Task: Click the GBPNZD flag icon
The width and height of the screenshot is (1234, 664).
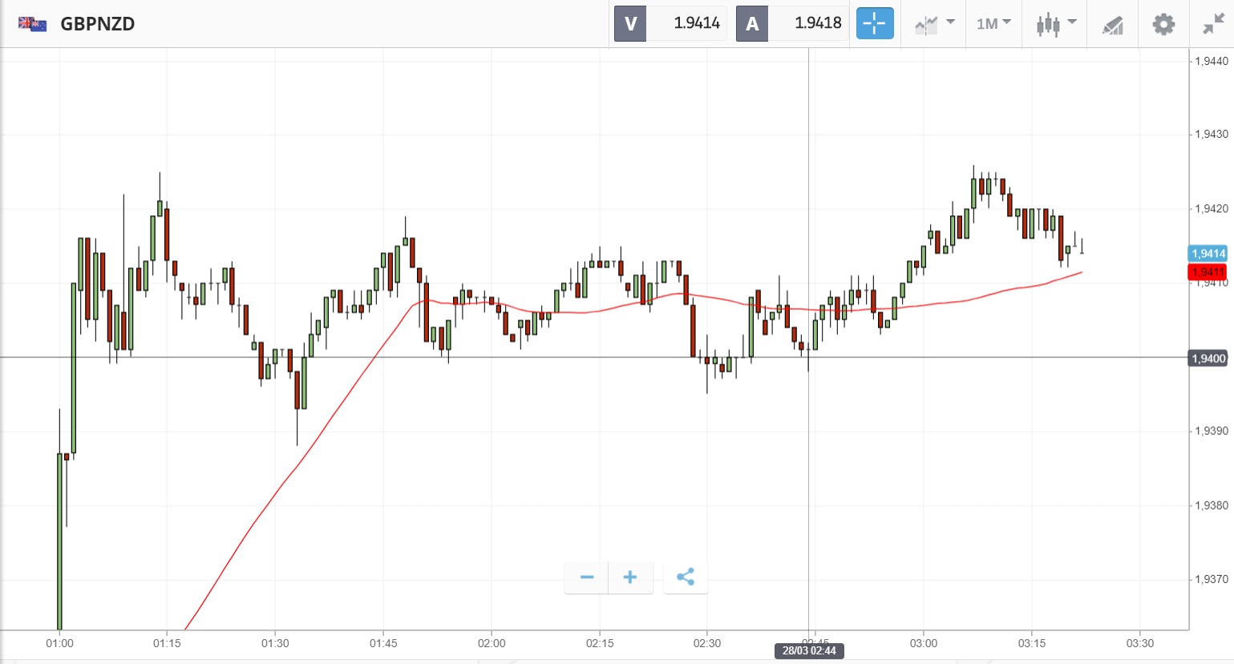Action: [x=33, y=24]
